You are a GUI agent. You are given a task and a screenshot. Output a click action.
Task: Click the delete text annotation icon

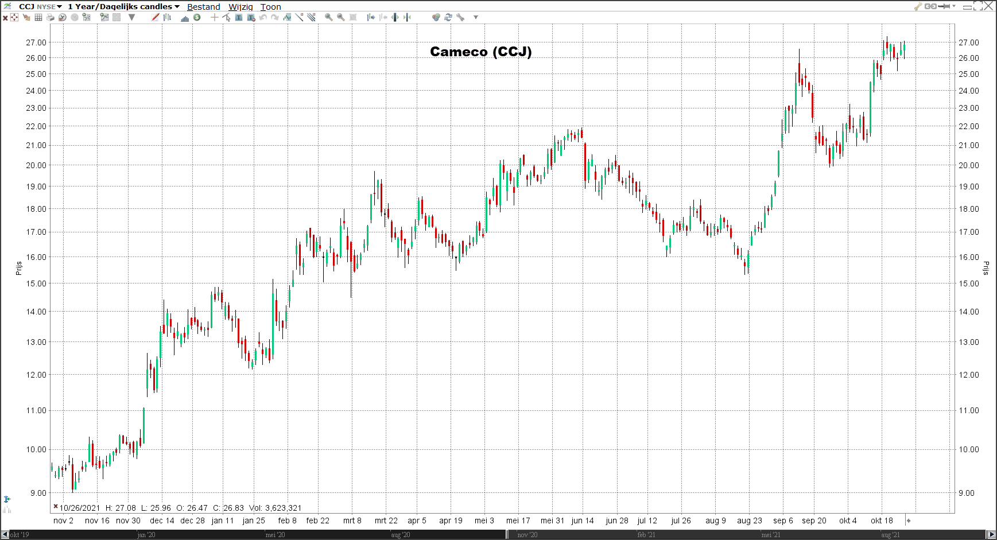pyautogui.click(x=251, y=17)
